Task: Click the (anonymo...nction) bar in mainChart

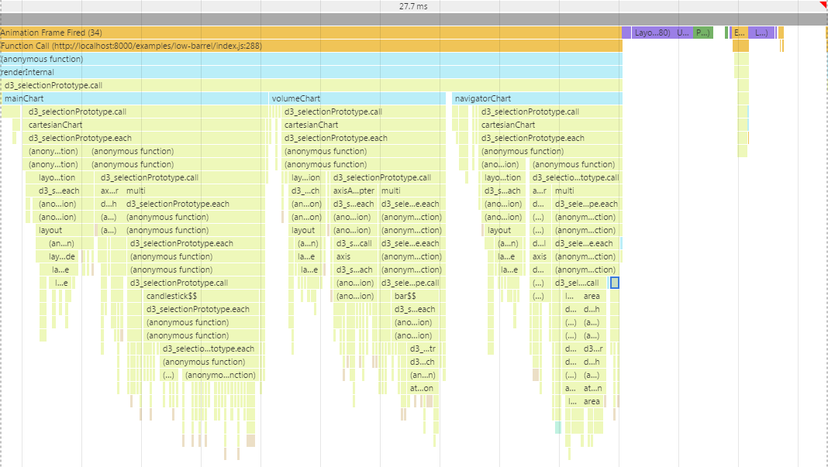Action: tap(221, 376)
